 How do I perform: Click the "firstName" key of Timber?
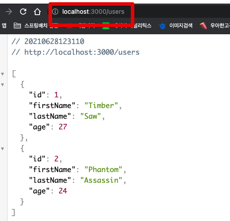pyautogui.click(x=52, y=105)
